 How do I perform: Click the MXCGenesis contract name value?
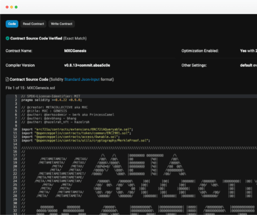74,51
